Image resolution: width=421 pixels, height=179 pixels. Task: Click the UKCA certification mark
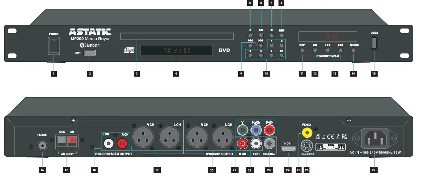pos(318,137)
